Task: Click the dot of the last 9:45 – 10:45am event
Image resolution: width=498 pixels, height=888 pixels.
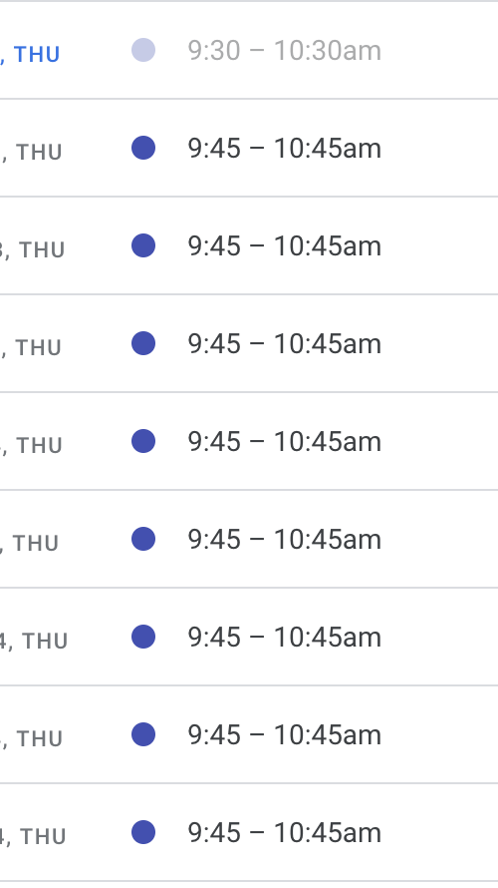Action: click(143, 832)
